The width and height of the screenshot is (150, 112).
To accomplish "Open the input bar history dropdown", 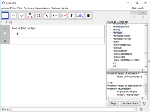I will pyautogui.click(x=135, y=109).
